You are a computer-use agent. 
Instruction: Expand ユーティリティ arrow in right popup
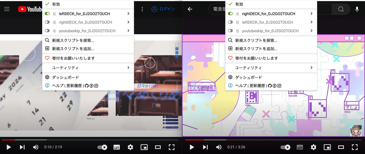(x=311, y=68)
